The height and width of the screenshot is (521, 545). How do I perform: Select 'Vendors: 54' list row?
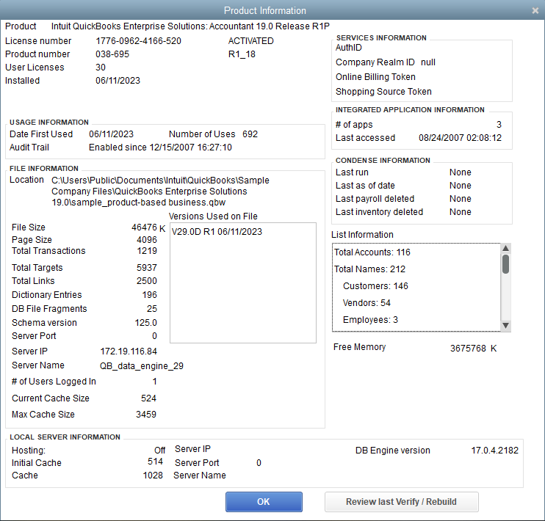[x=416, y=303]
